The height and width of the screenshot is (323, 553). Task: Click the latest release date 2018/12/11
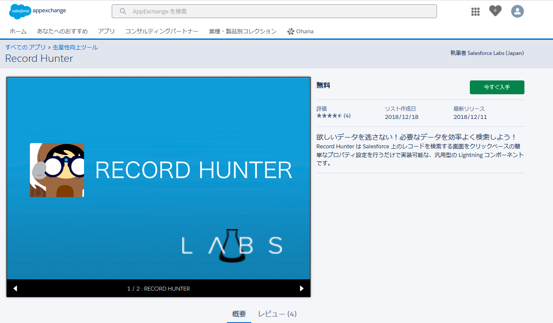click(470, 117)
